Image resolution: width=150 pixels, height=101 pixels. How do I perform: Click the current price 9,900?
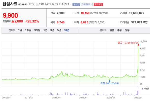coord(10,15)
